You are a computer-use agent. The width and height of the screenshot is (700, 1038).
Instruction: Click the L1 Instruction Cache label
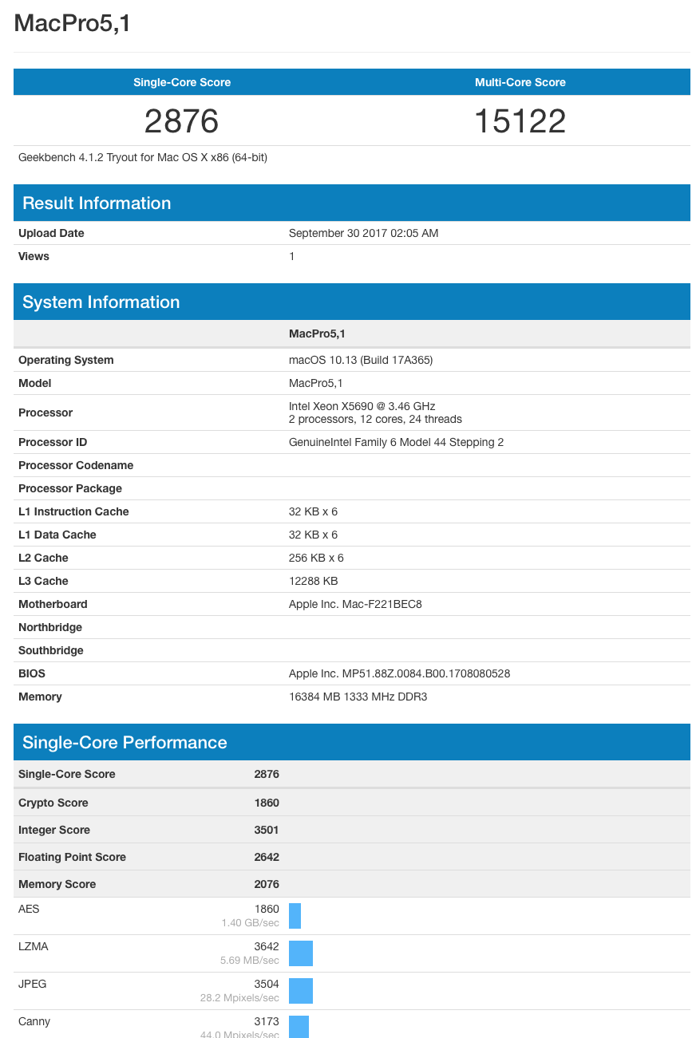pyautogui.click(x=73, y=511)
